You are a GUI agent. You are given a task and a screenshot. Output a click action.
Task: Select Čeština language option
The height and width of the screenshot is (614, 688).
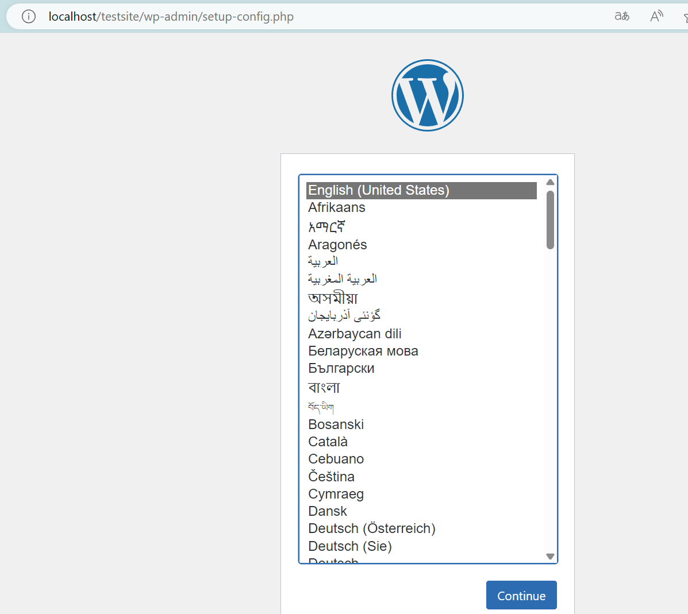pyautogui.click(x=421, y=476)
